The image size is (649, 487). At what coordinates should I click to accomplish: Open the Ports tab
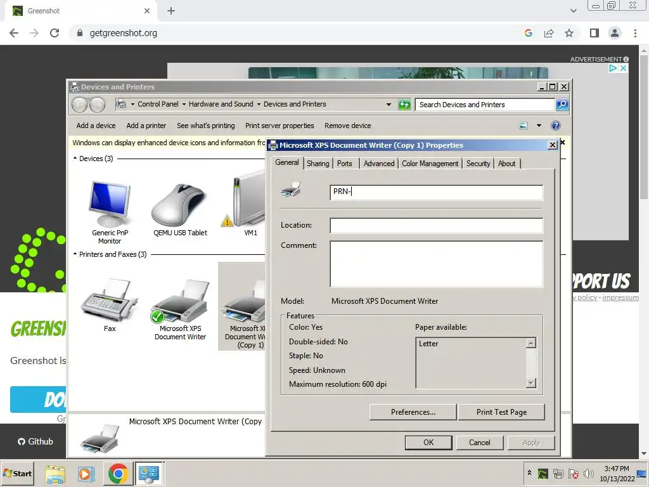[344, 164]
